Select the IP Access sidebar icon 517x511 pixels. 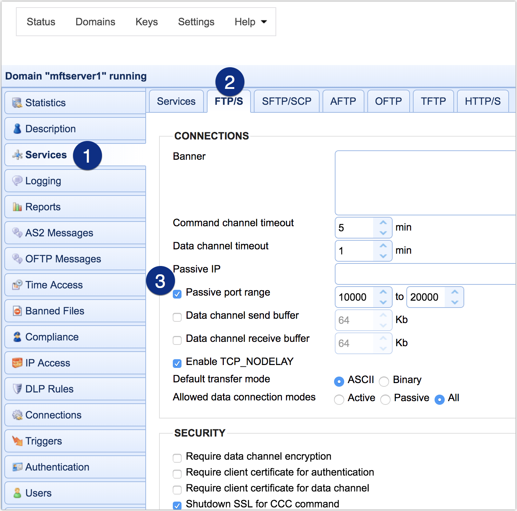point(17,363)
